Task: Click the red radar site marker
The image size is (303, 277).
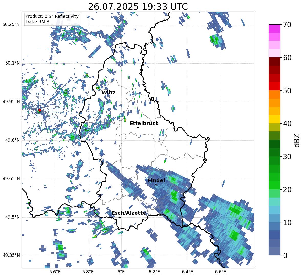Action: pyautogui.click(x=40, y=110)
